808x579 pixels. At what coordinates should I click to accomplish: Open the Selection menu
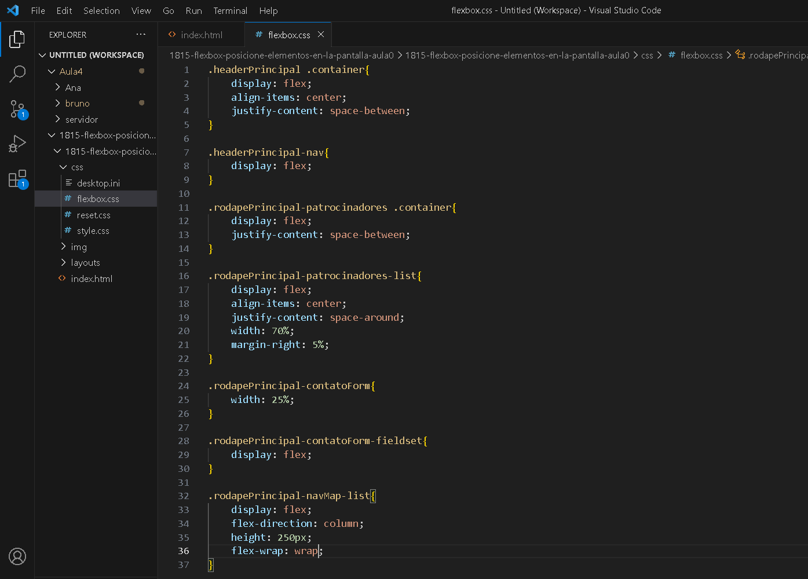[x=101, y=10]
